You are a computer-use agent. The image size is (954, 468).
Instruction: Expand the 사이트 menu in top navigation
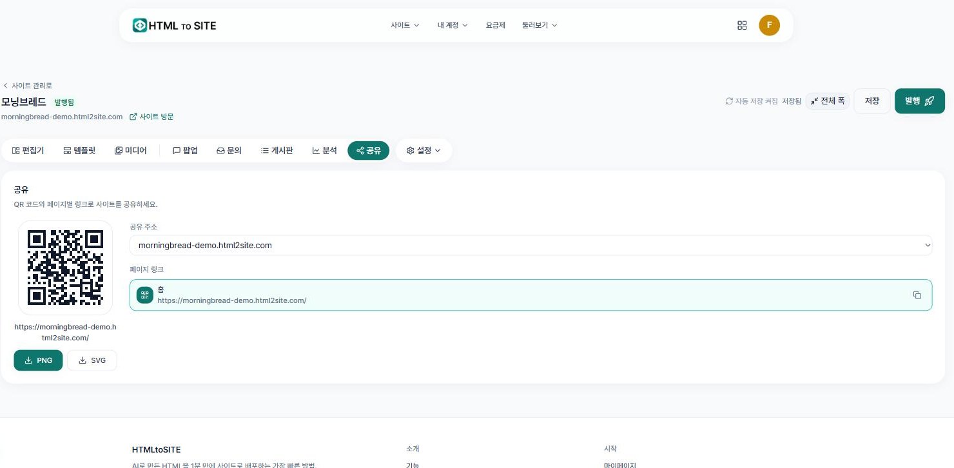[x=405, y=25]
